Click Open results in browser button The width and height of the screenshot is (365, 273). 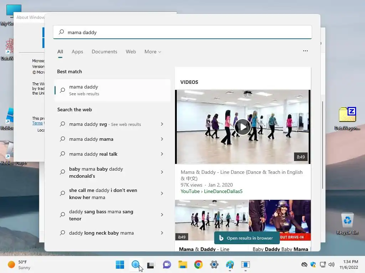247,238
